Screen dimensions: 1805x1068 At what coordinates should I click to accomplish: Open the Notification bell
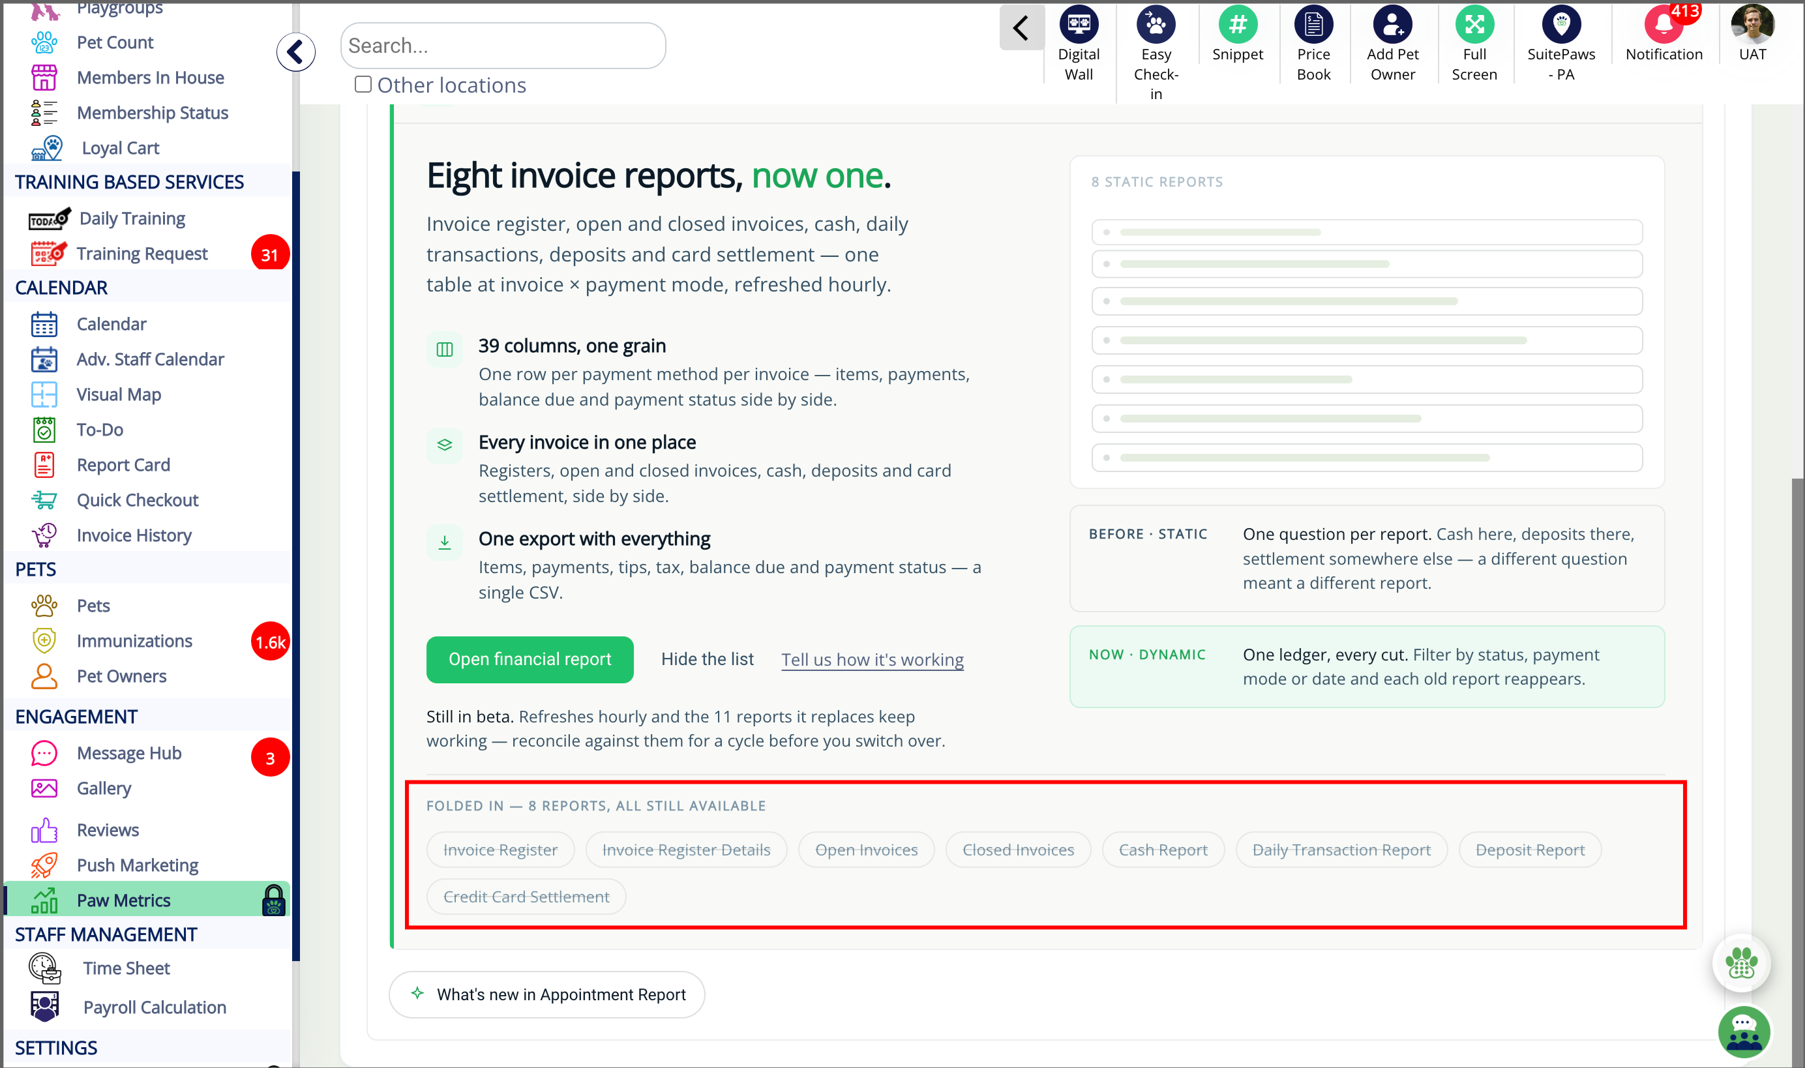[x=1663, y=25]
